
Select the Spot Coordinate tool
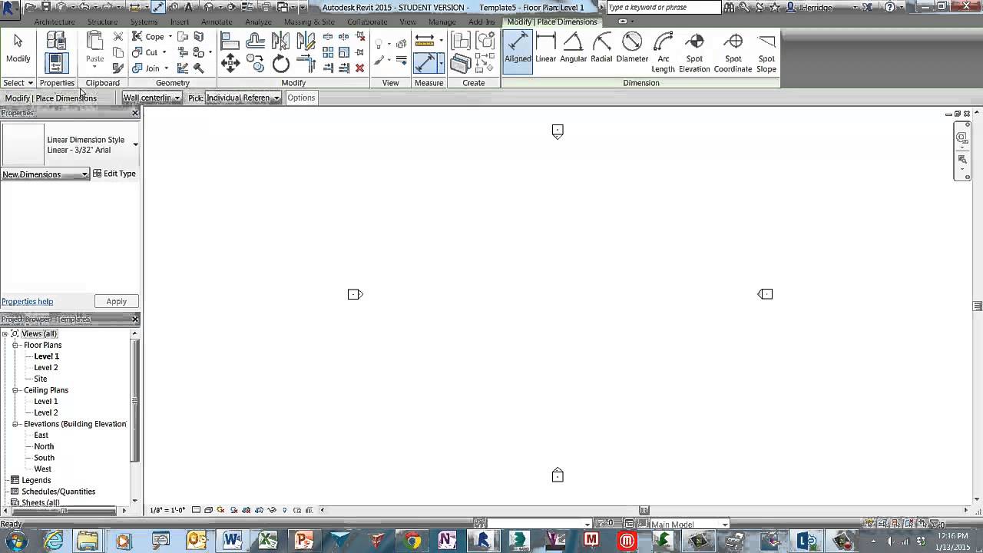733,52
